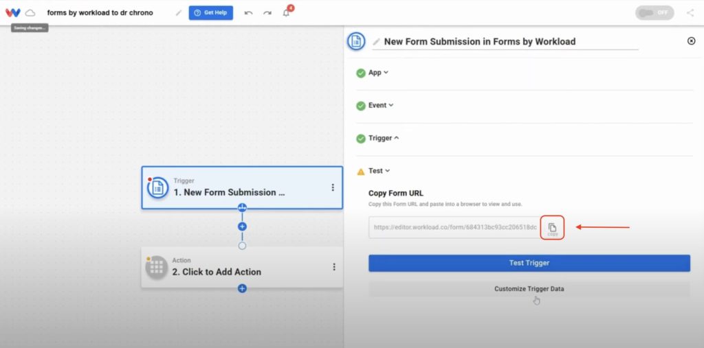
Task: Click the cloud save status icon
Action: click(30, 12)
